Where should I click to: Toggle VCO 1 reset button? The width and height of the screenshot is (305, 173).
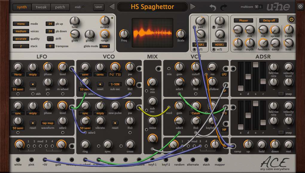point(100,84)
